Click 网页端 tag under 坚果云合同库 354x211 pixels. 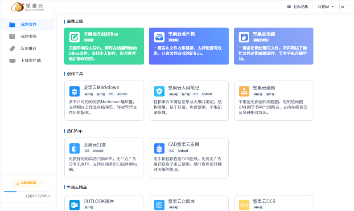pos(173,207)
